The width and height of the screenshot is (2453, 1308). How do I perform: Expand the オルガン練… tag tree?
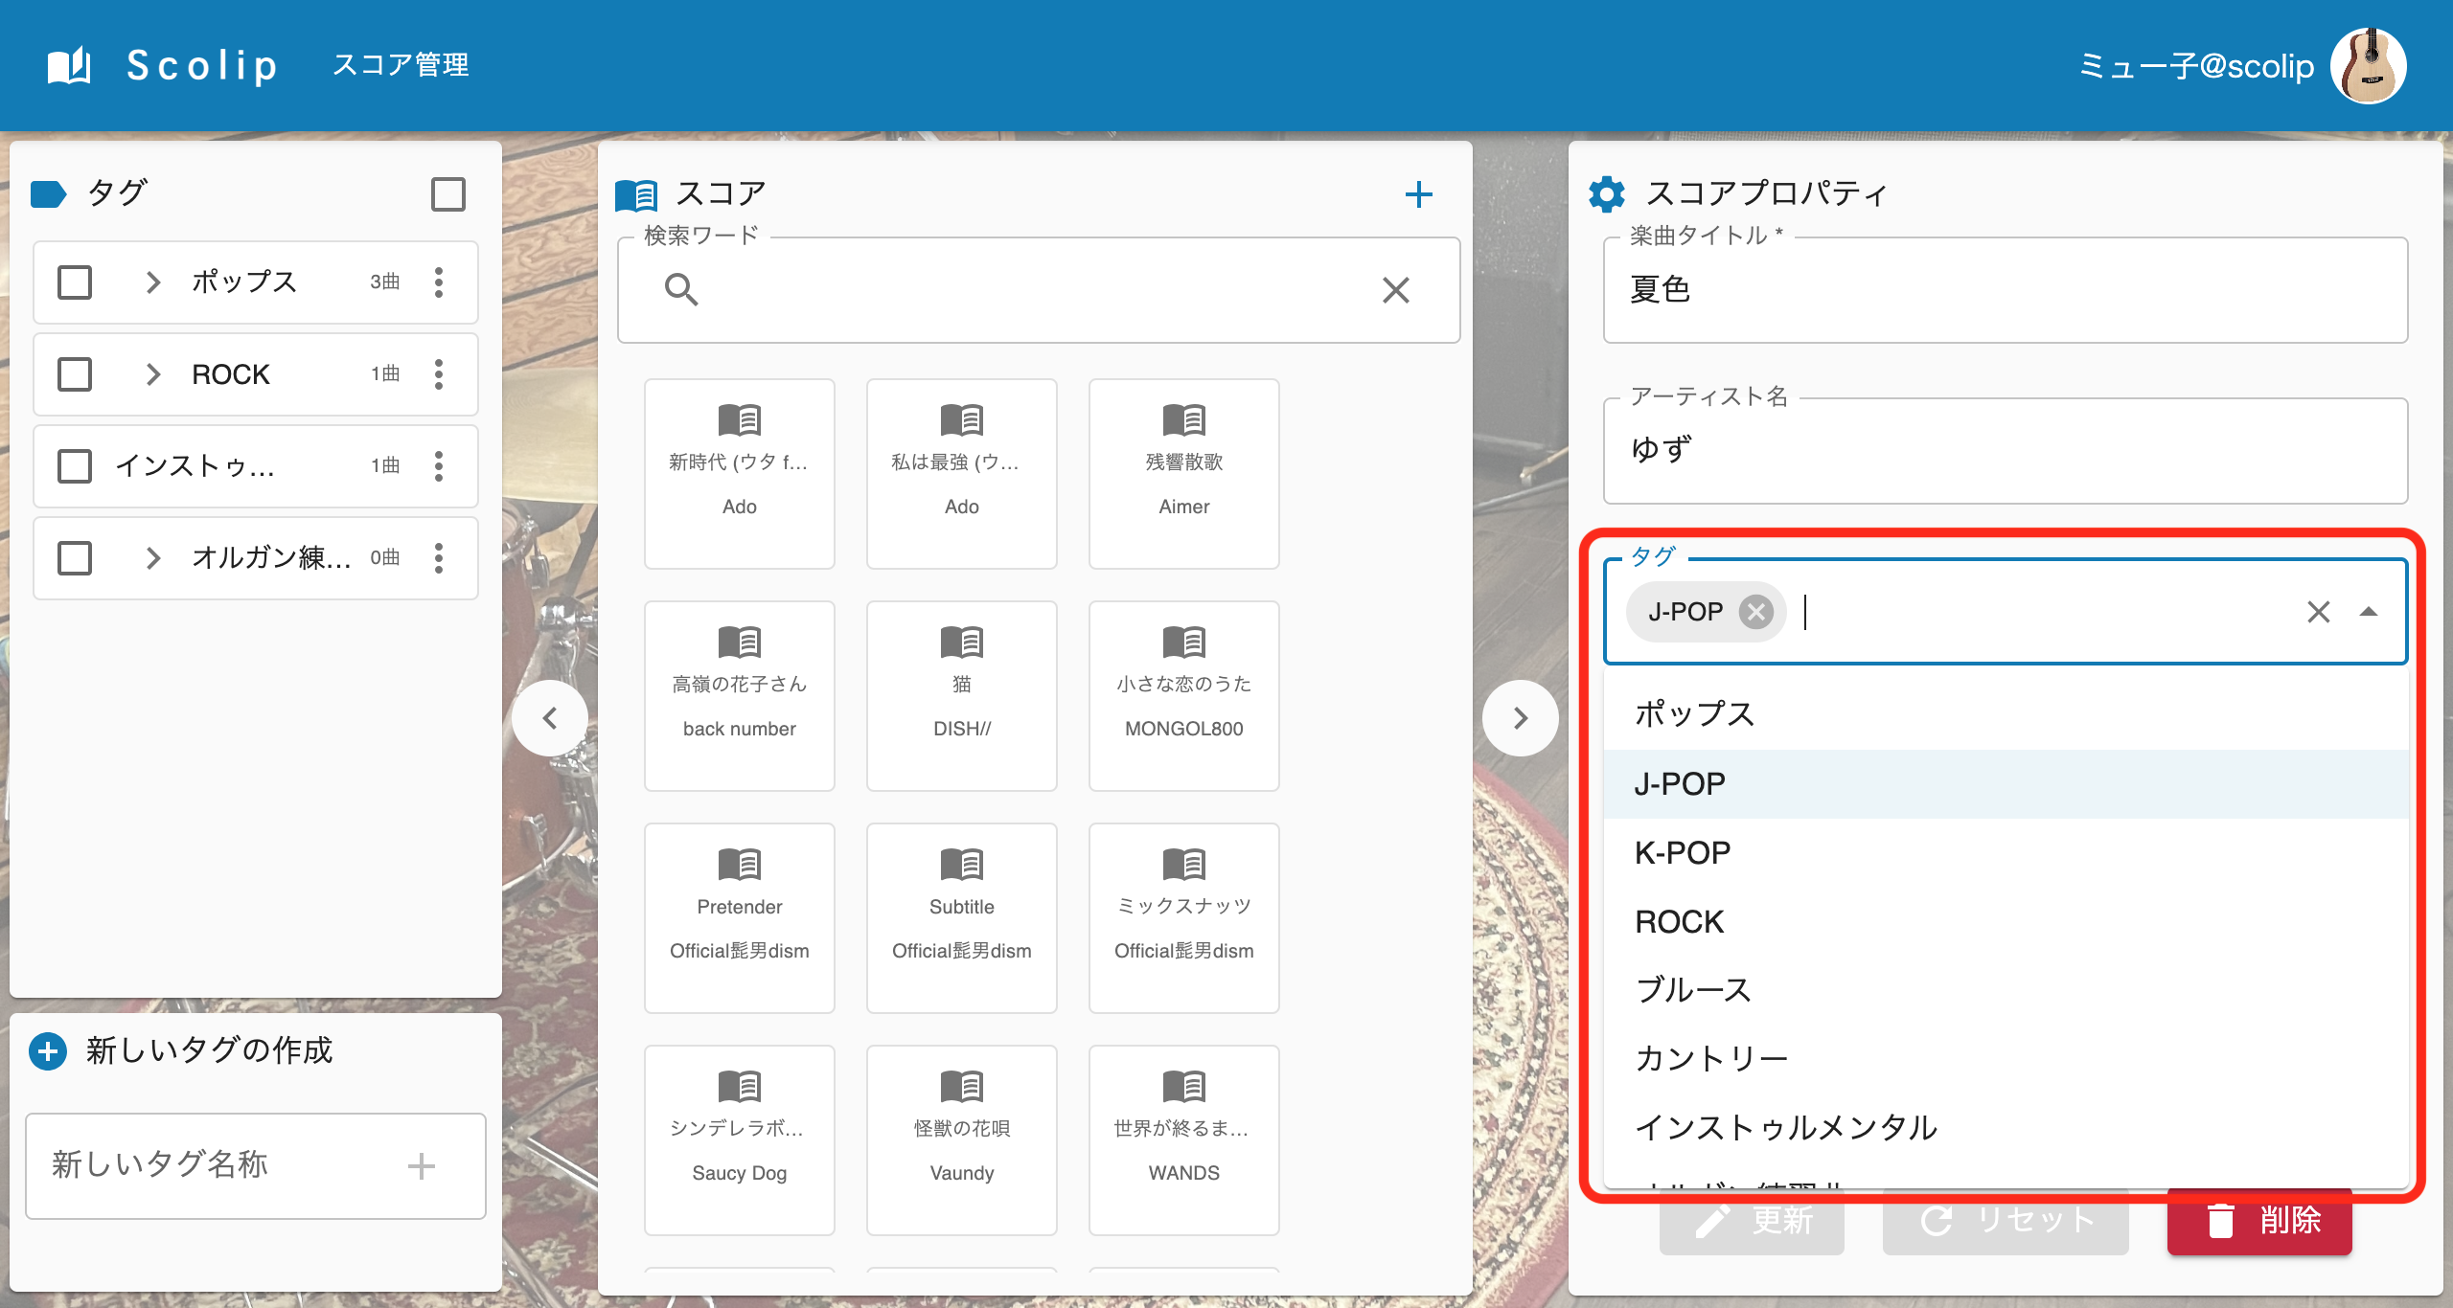152,557
